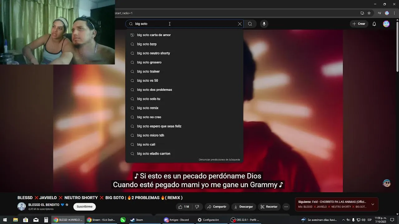Choose suggestion 'big soto no creo'
Viewport: 399px width, 224px height.
coord(184,117)
